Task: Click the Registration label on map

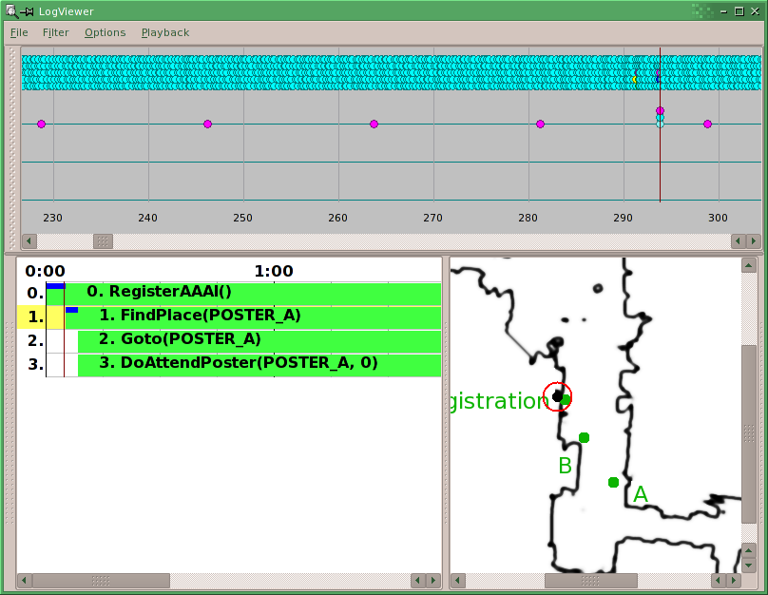Action: click(x=500, y=402)
